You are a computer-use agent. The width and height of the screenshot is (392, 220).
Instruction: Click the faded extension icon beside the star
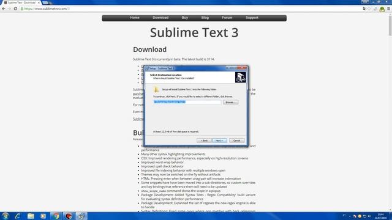[375, 9]
